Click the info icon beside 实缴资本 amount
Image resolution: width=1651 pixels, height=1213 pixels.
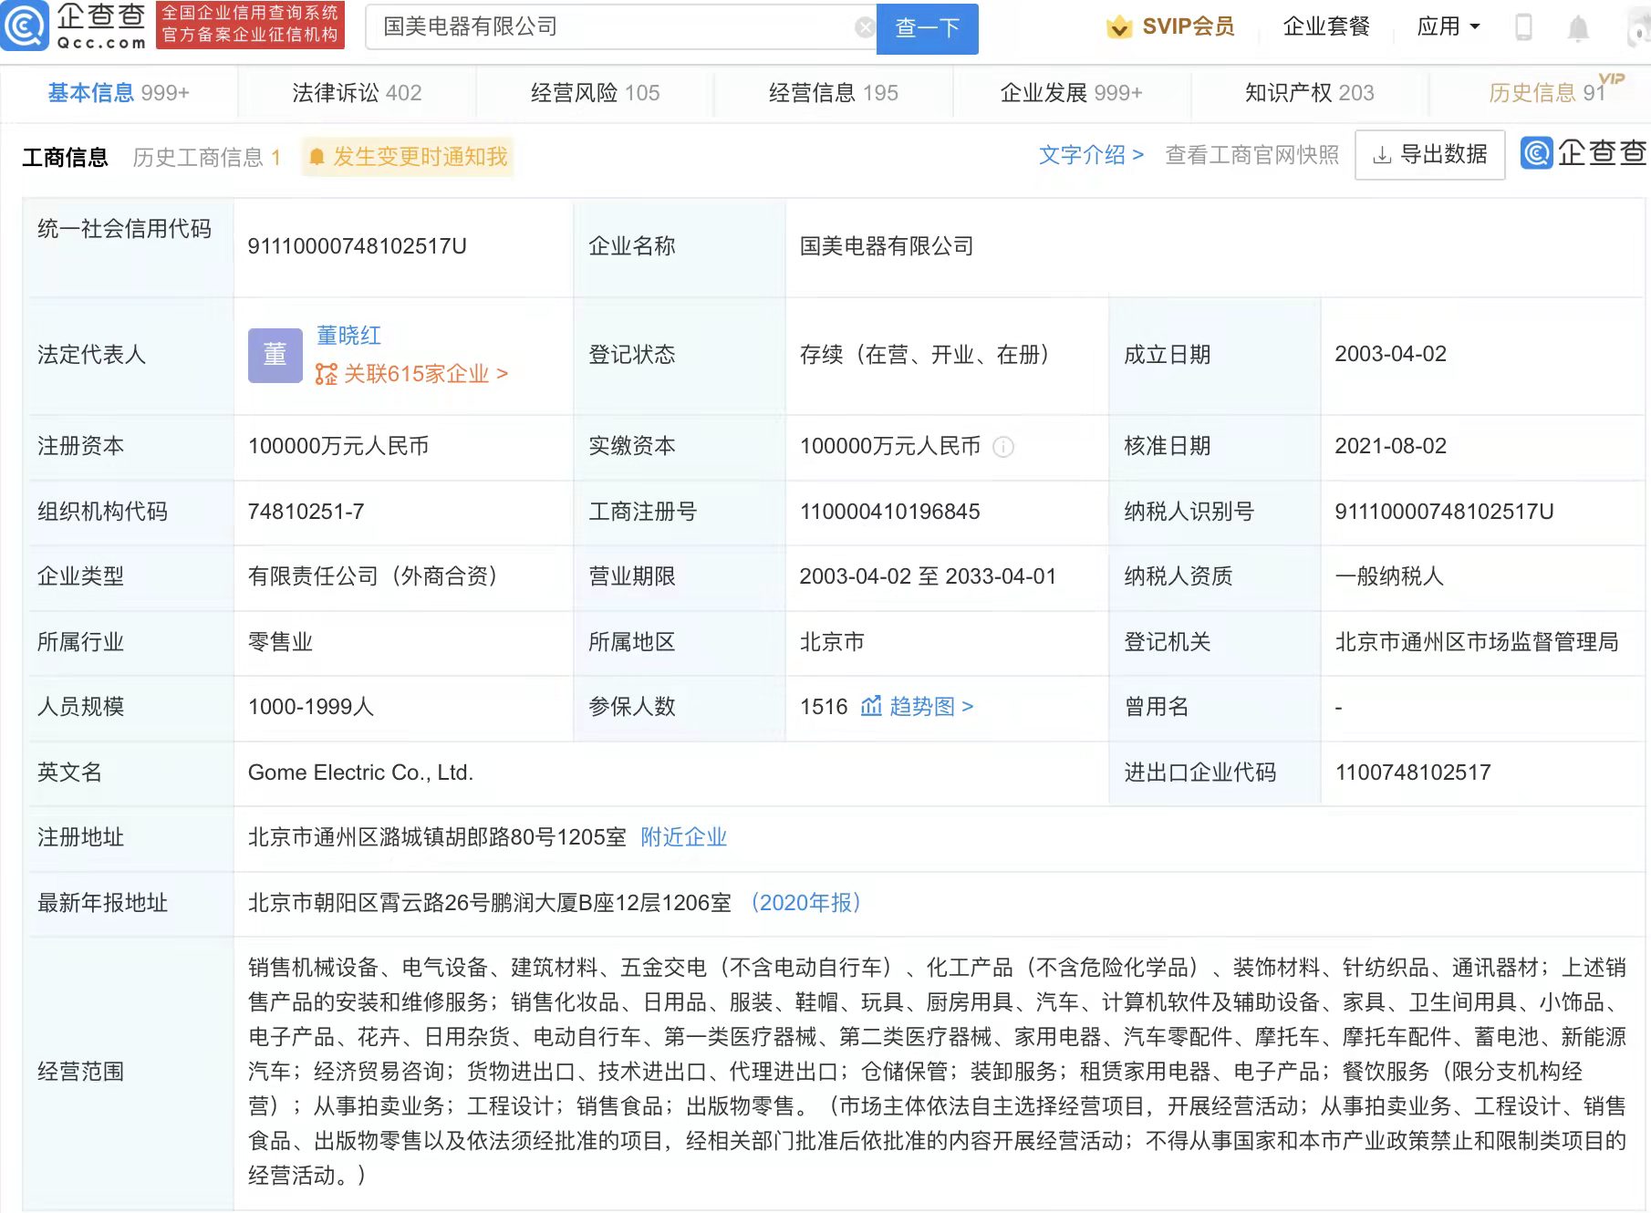(x=1003, y=446)
